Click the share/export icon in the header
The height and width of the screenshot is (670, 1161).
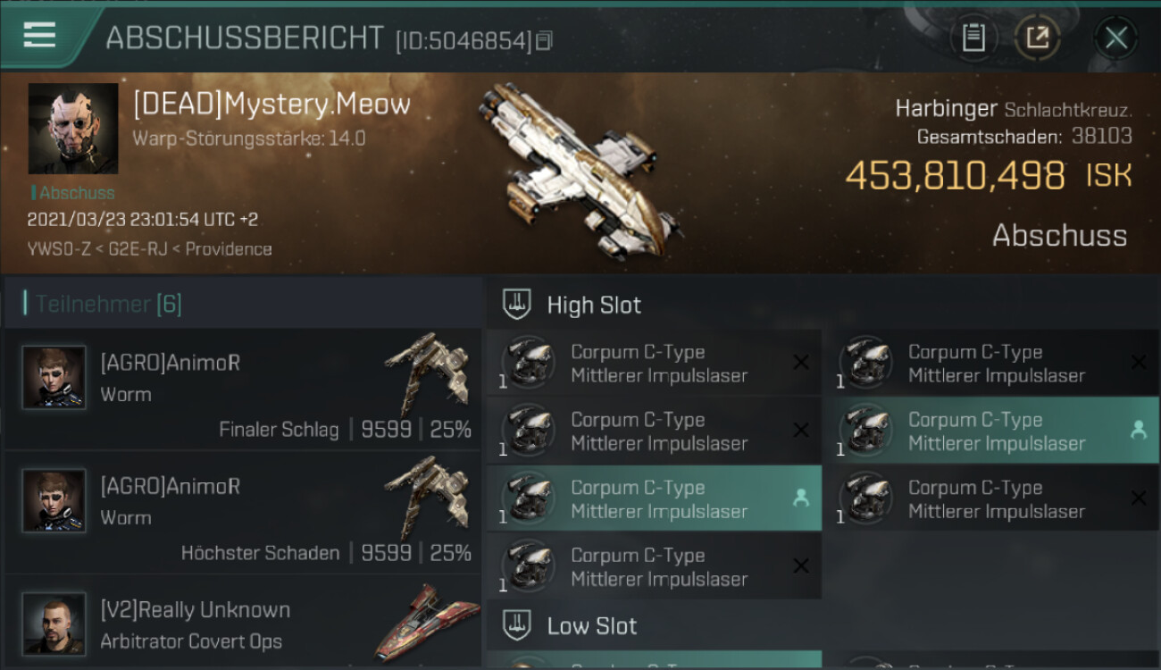pos(1037,38)
